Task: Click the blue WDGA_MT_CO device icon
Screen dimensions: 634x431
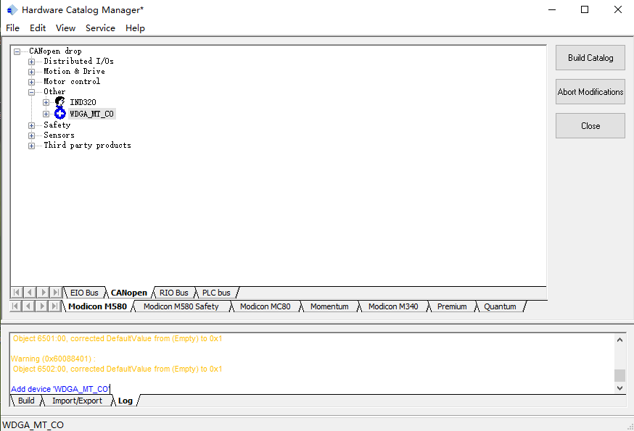Action: (x=59, y=114)
